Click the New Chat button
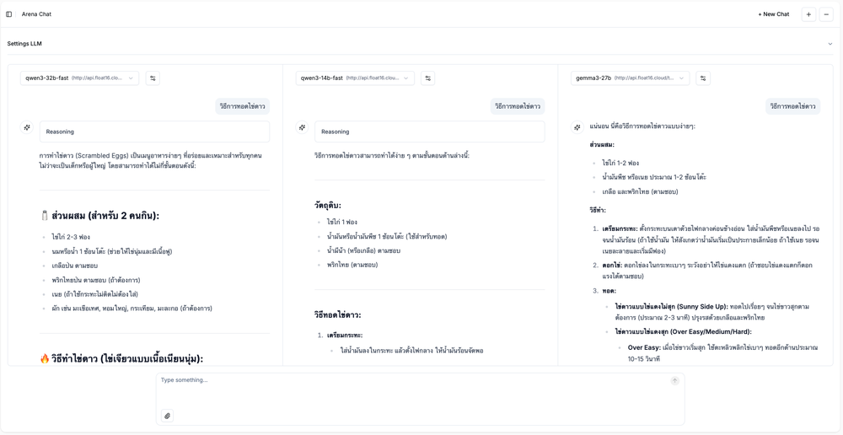Viewport: 843px width, 435px height. coord(773,14)
